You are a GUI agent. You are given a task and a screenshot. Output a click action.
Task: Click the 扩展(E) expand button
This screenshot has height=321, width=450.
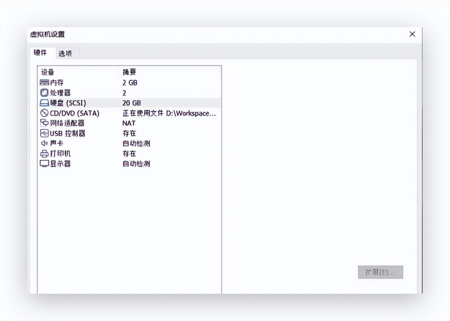coord(380,272)
